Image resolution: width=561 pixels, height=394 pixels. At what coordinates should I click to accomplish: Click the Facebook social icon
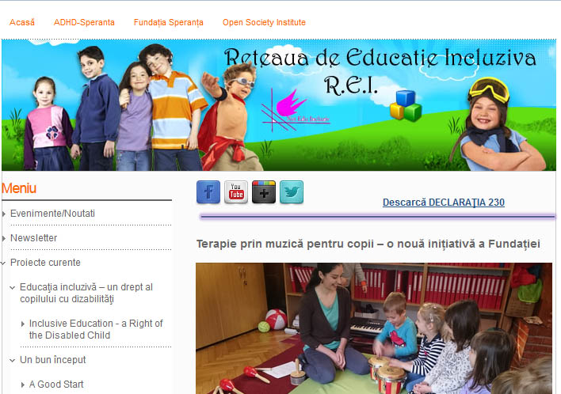tap(208, 192)
